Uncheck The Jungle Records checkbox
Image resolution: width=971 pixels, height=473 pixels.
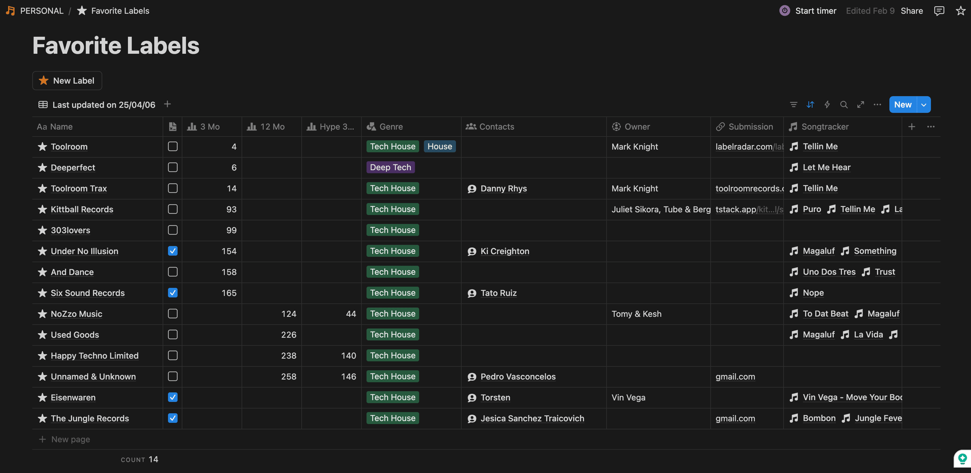click(173, 418)
